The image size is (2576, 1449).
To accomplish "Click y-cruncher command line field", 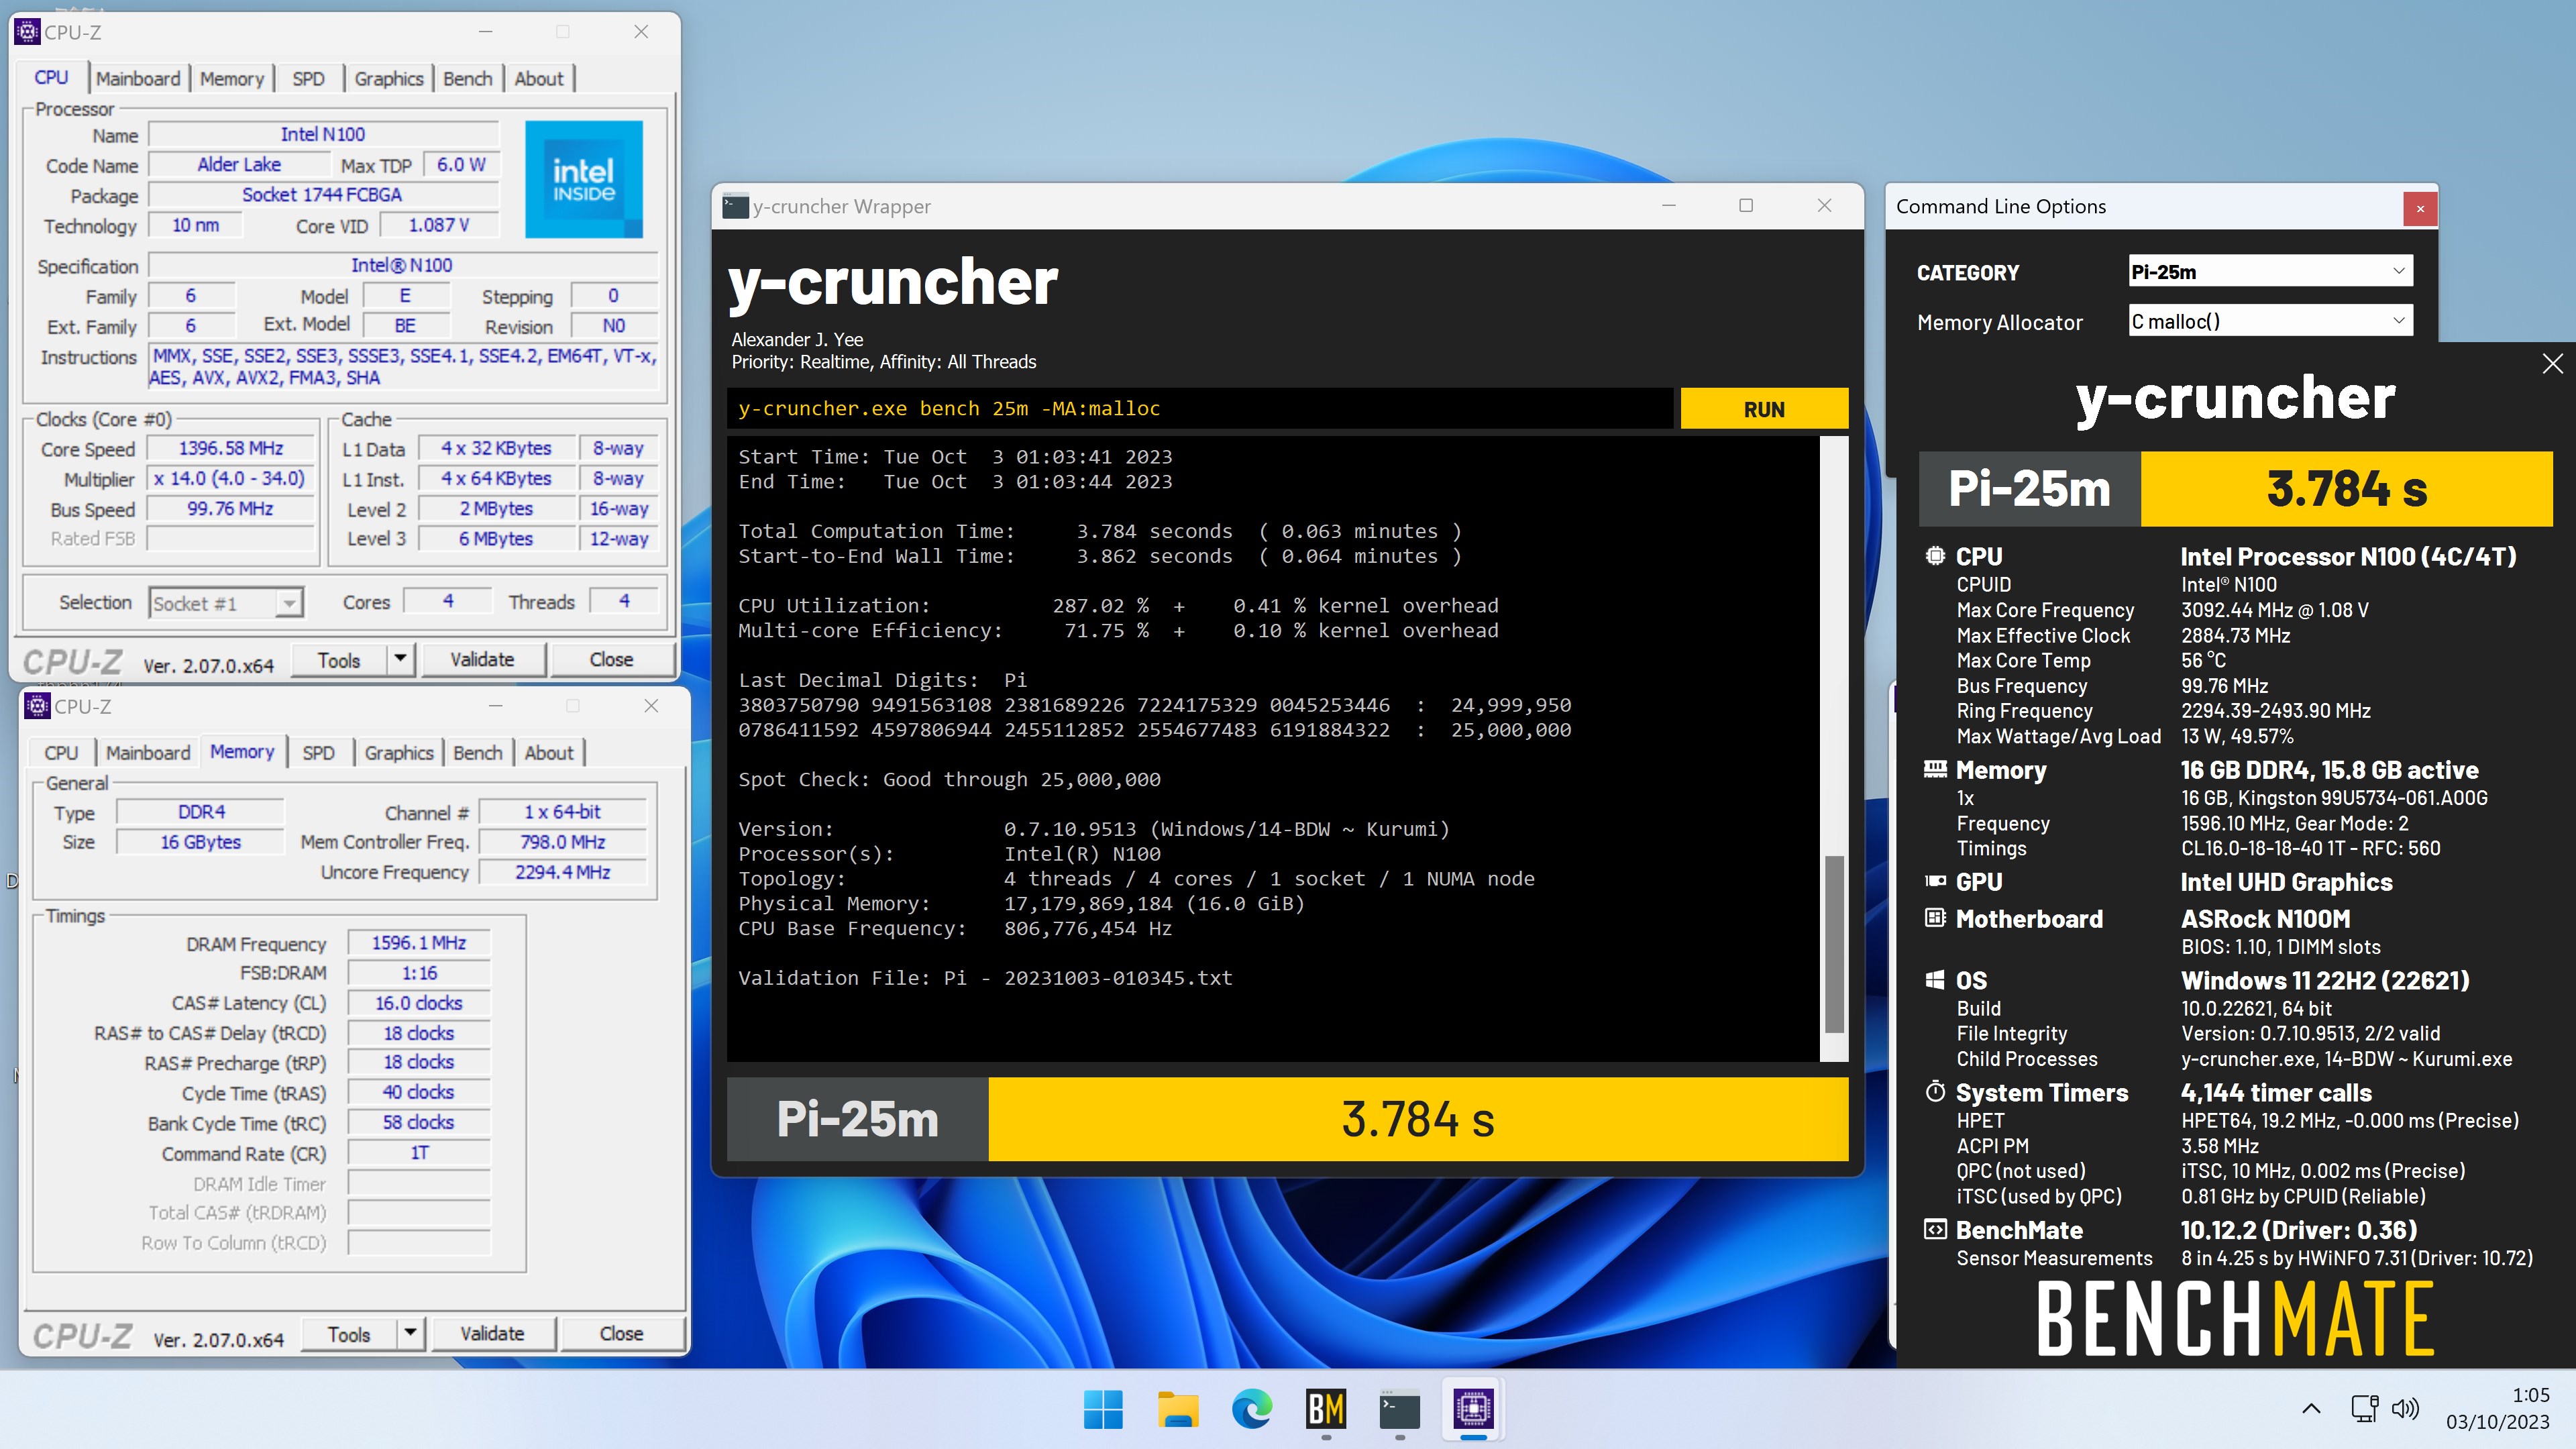I will (x=1199, y=408).
